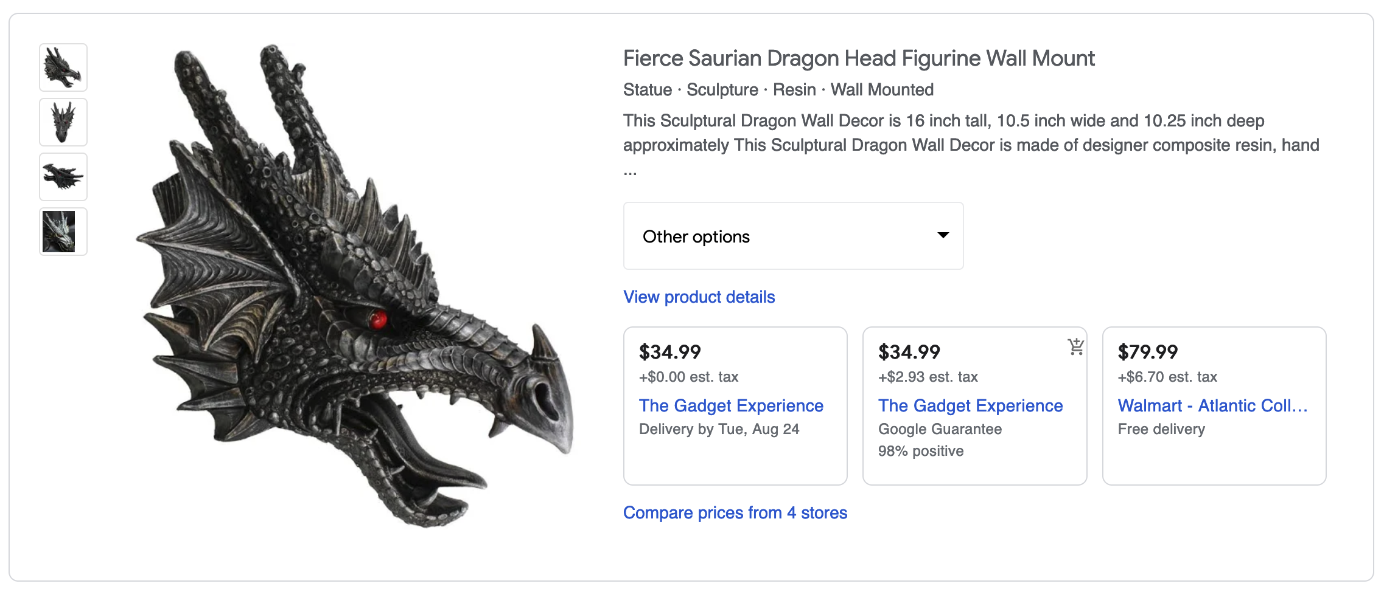This screenshot has width=1384, height=592.
Task: Open the Walmart - Atlantic Collectibles listing
Action: [1213, 405]
